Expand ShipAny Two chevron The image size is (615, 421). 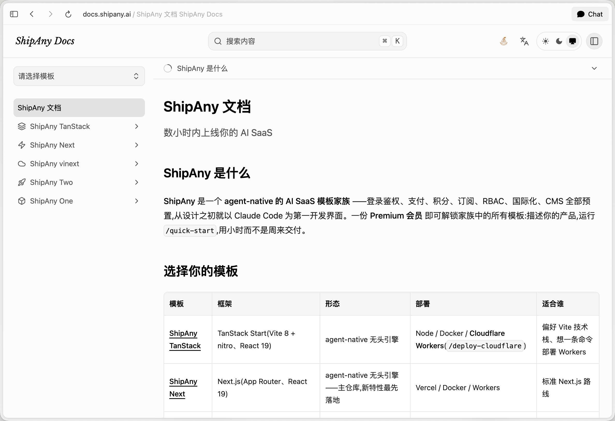[137, 182]
